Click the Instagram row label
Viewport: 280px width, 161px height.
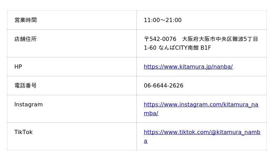point(28,104)
